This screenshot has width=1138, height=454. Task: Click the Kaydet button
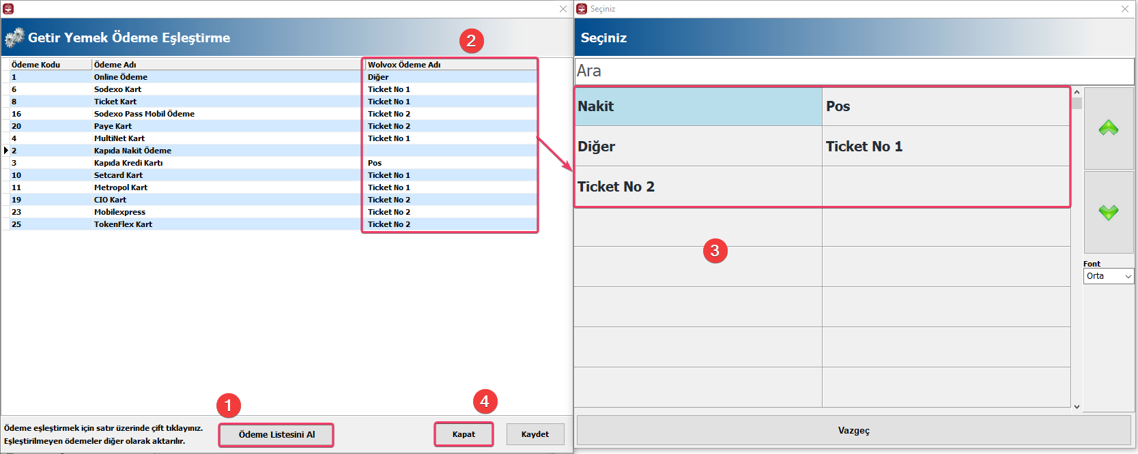click(535, 434)
